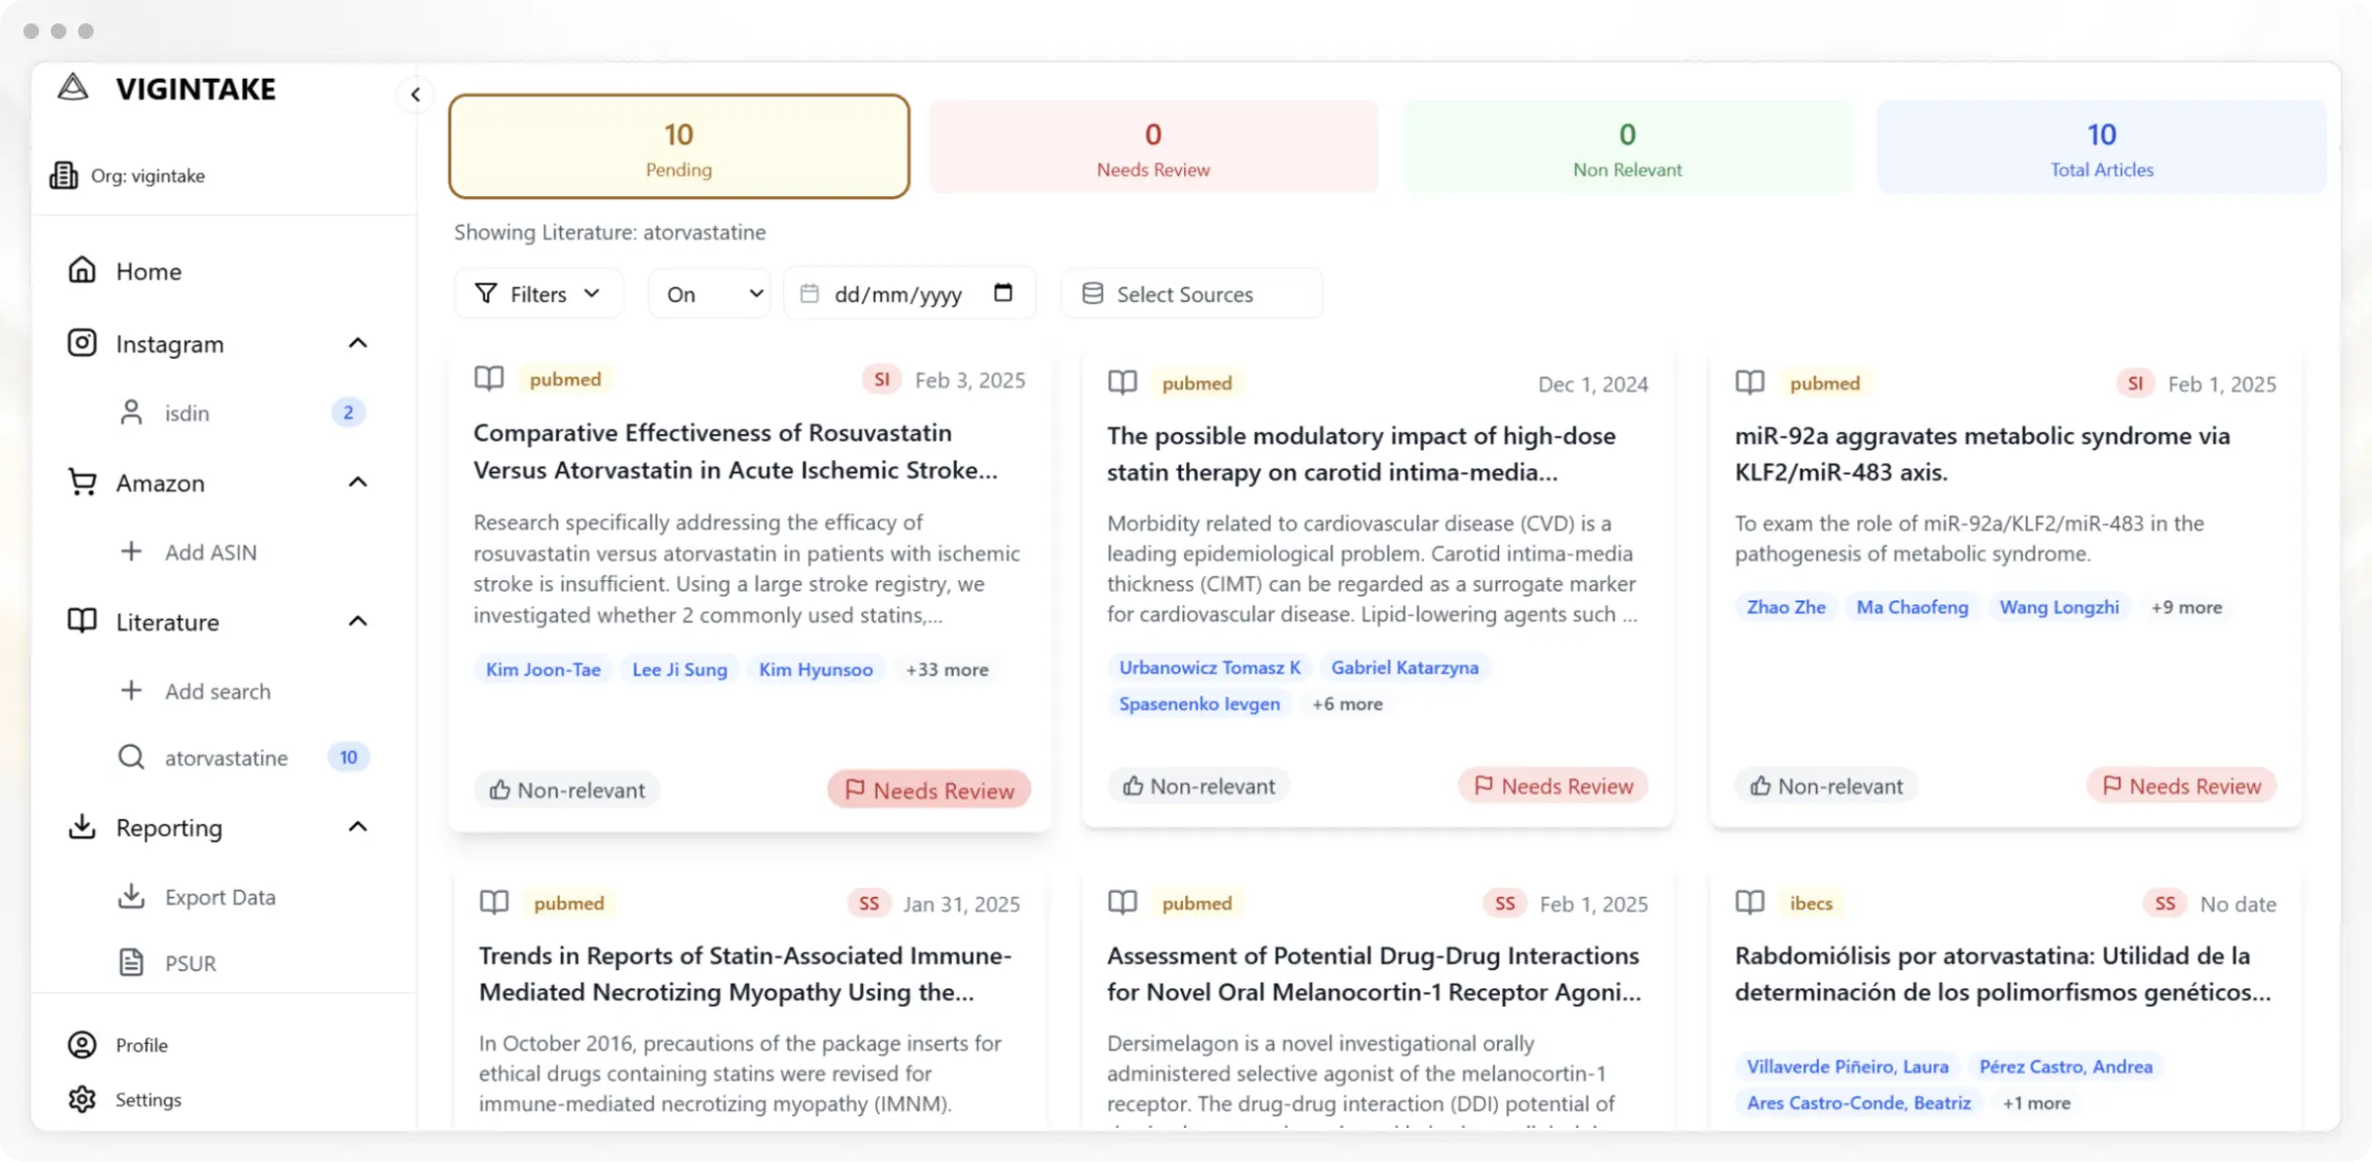This screenshot has height=1162, width=2372.
Task: Click the Instagram camera icon
Action: [x=82, y=343]
